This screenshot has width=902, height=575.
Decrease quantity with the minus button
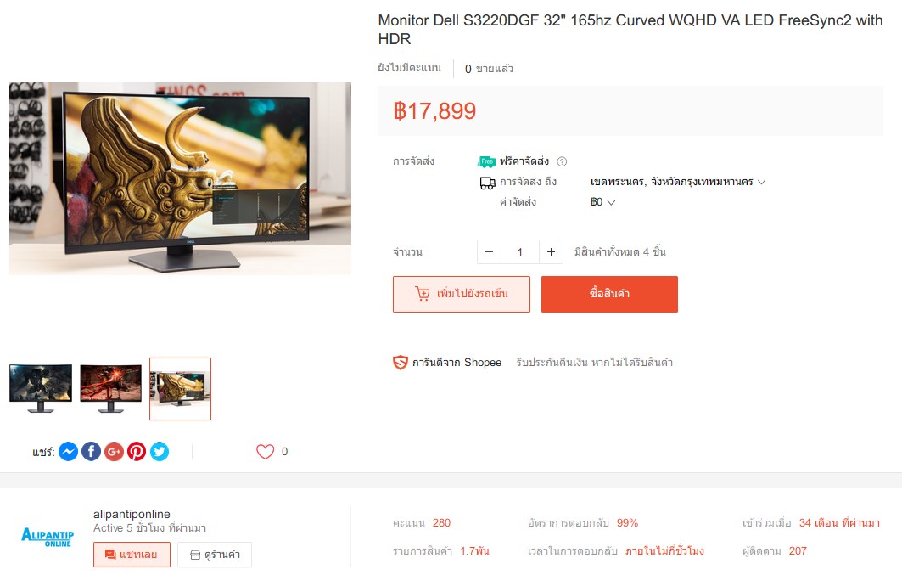click(489, 252)
